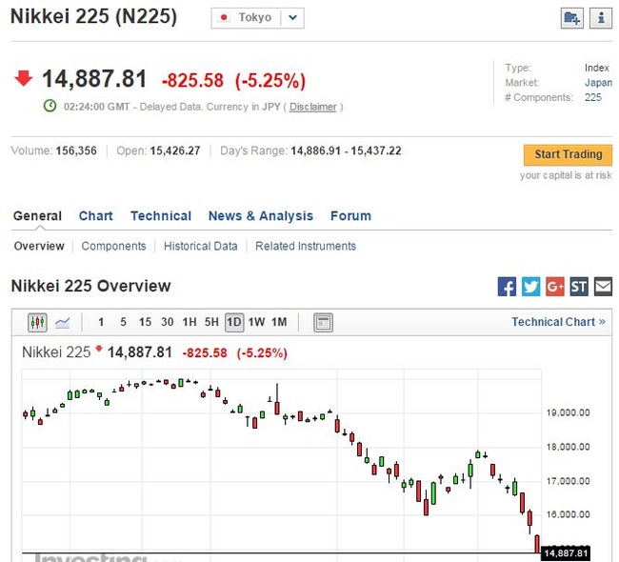Expand the exchange dropdown arrow
The image size is (619, 562).
(292, 17)
